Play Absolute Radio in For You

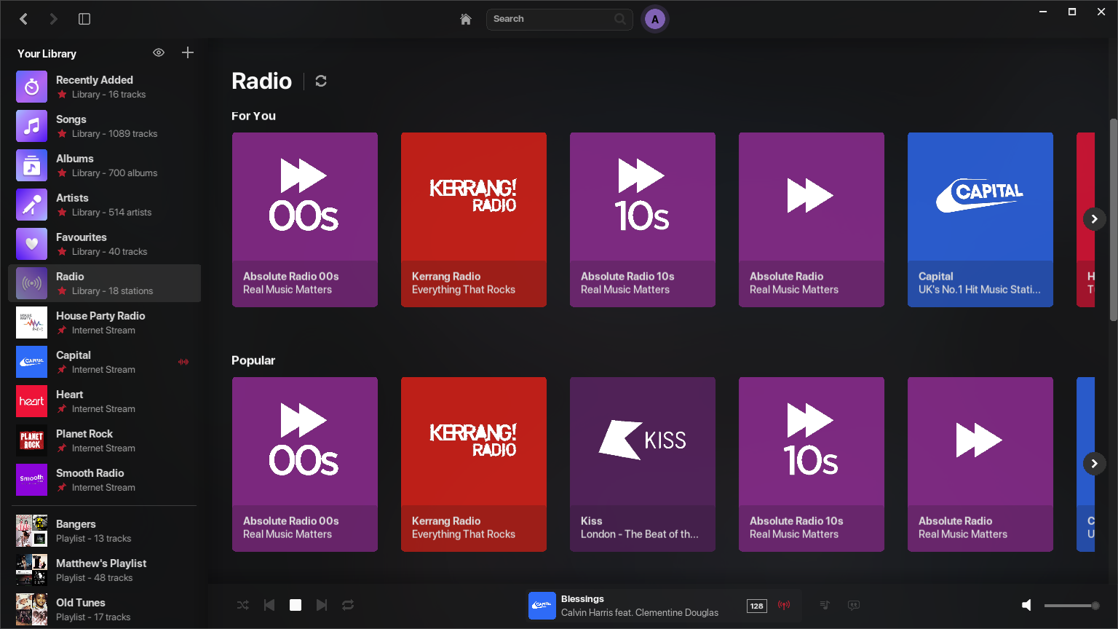(812, 220)
